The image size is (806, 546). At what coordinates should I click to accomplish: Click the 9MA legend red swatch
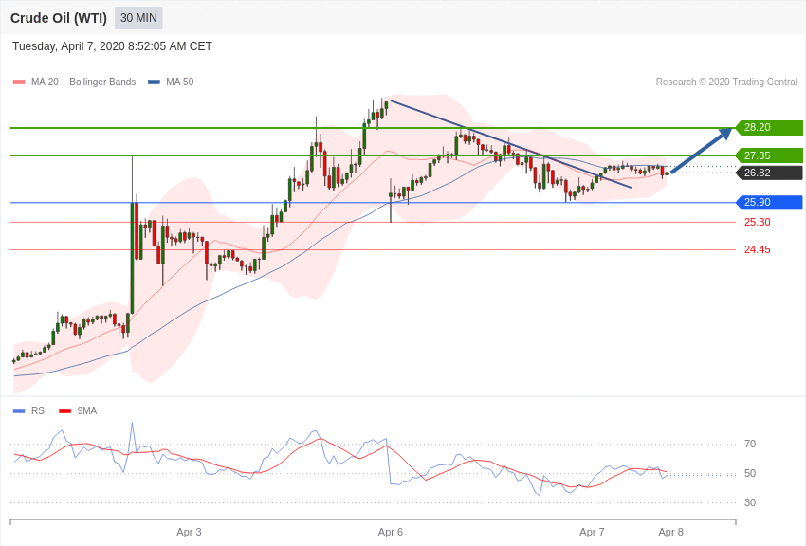point(65,410)
